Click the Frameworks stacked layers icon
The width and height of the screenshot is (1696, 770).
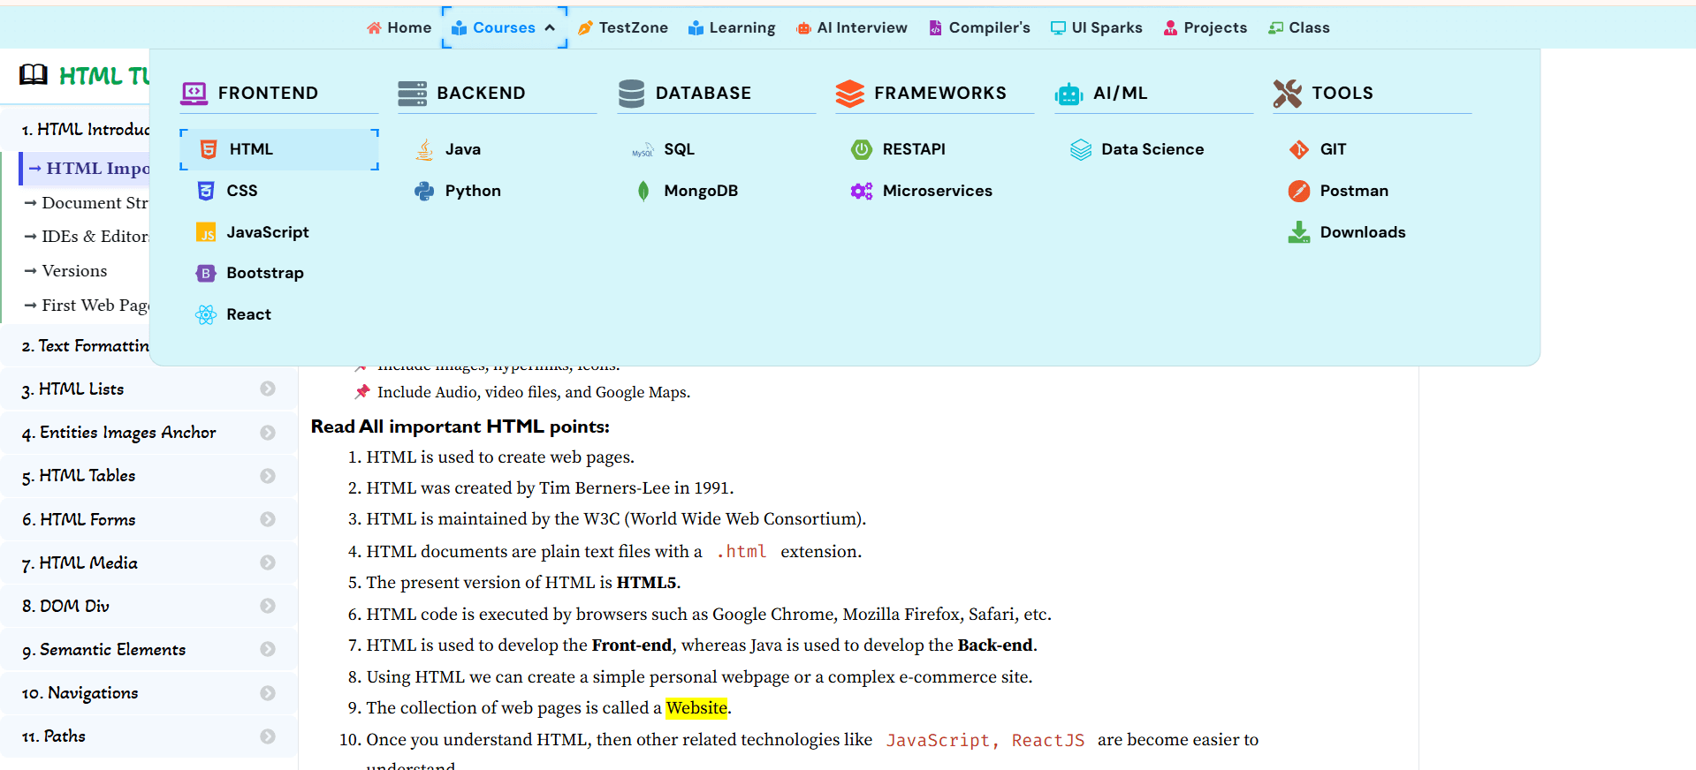[849, 93]
